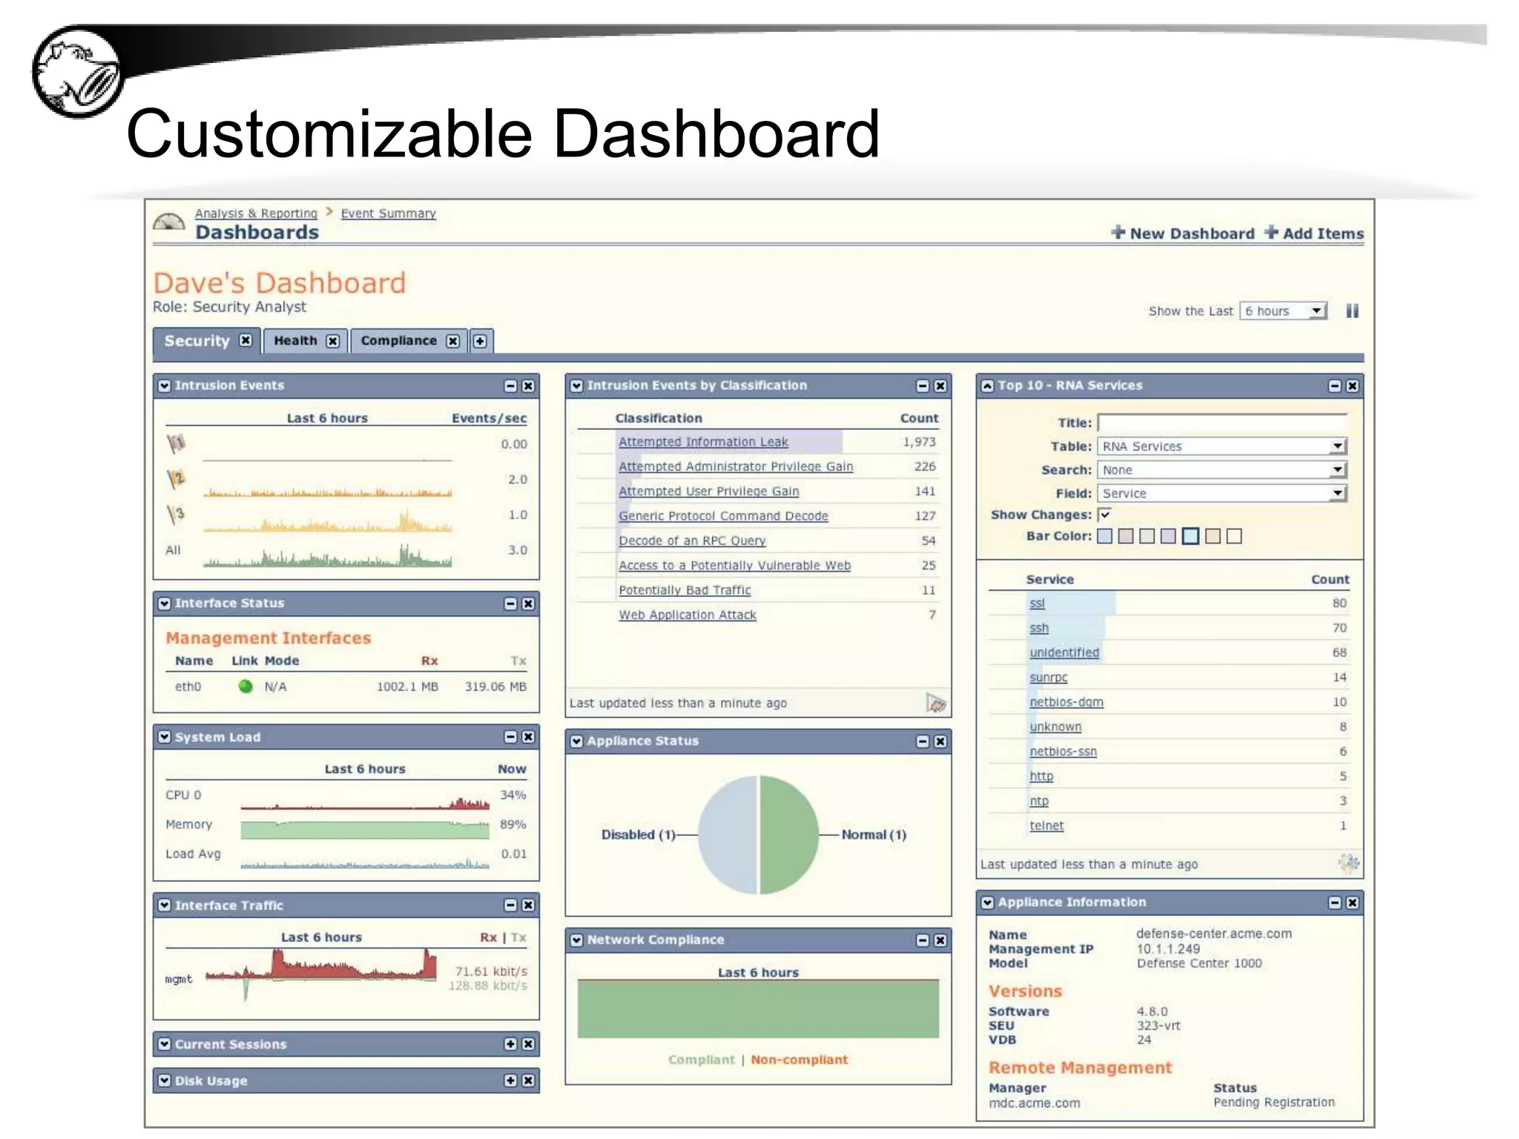
Task: Select the second tan bar color swatch
Action: [x=1126, y=536]
